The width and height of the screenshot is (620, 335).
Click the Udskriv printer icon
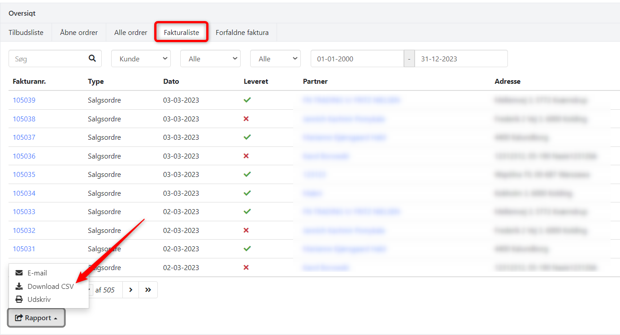[19, 299]
